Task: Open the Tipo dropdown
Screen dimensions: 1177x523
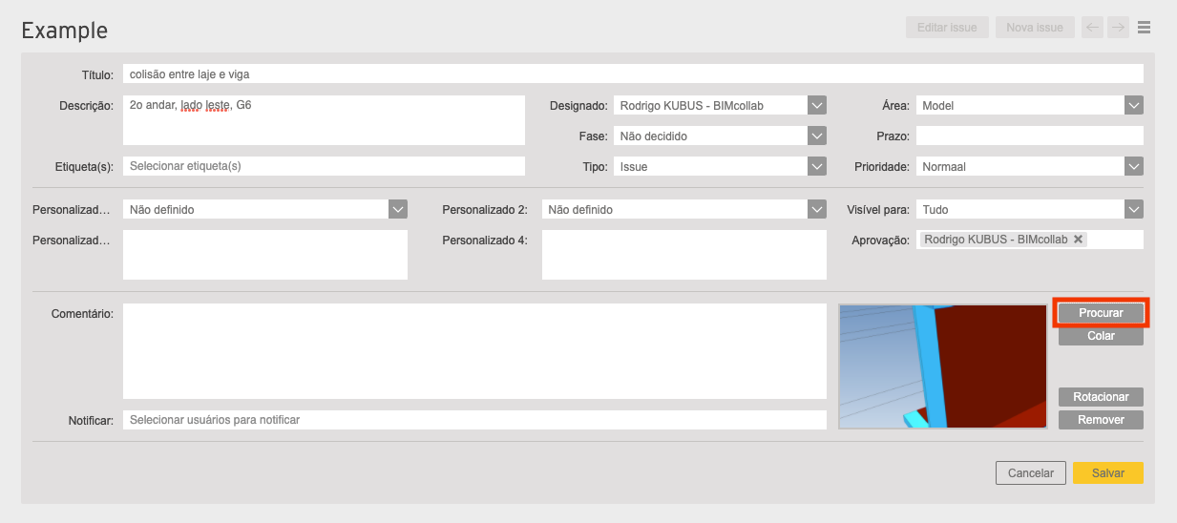Action: pyautogui.click(x=816, y=166)
